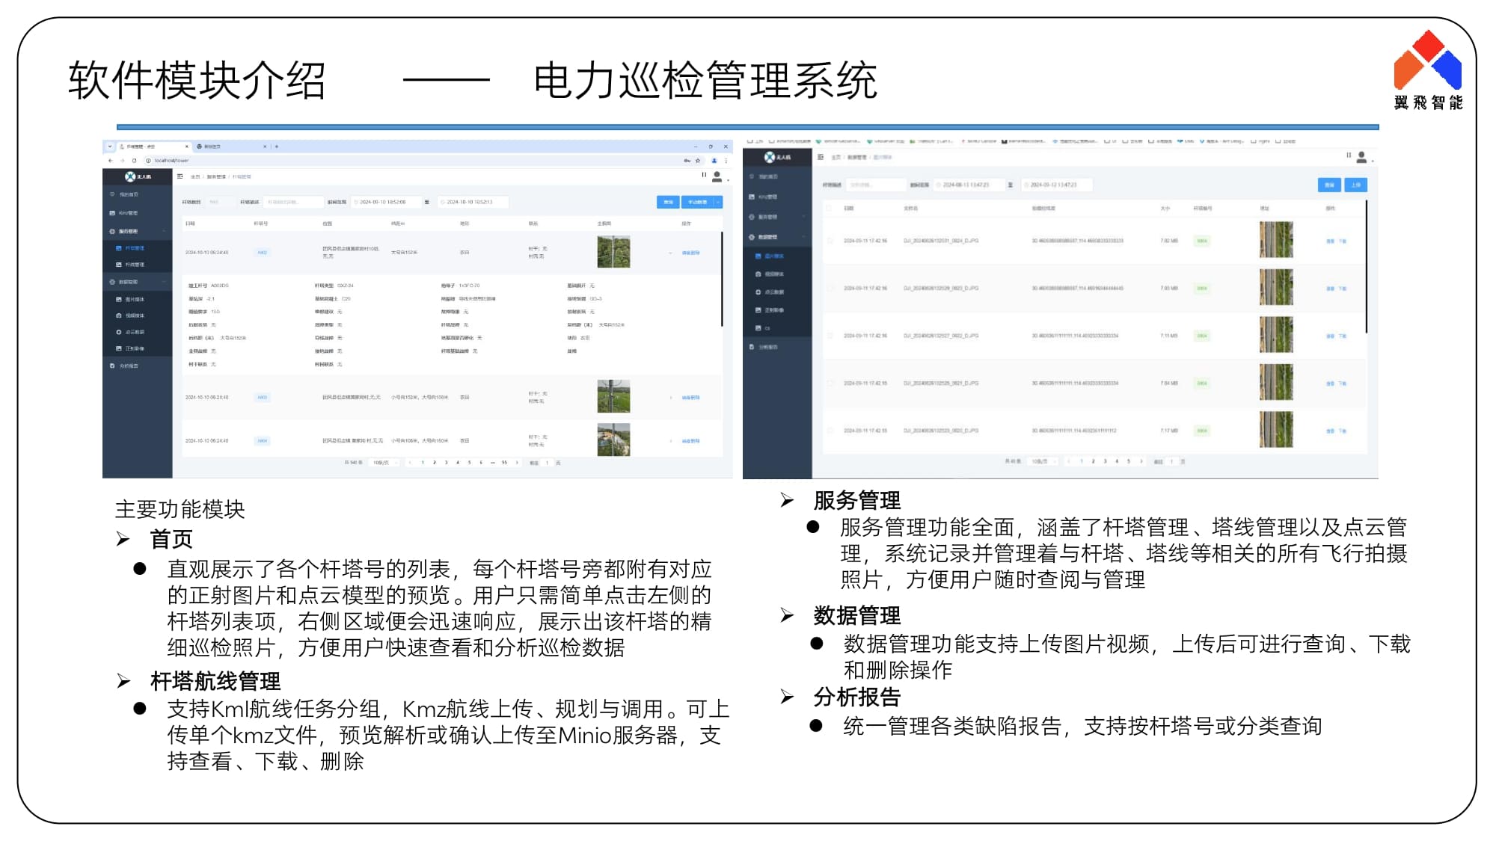Open 点云数据 item in right sidebar
The height and width of the screenshot is (841, 1496).
pyautogui.click(x=774, y=292)
